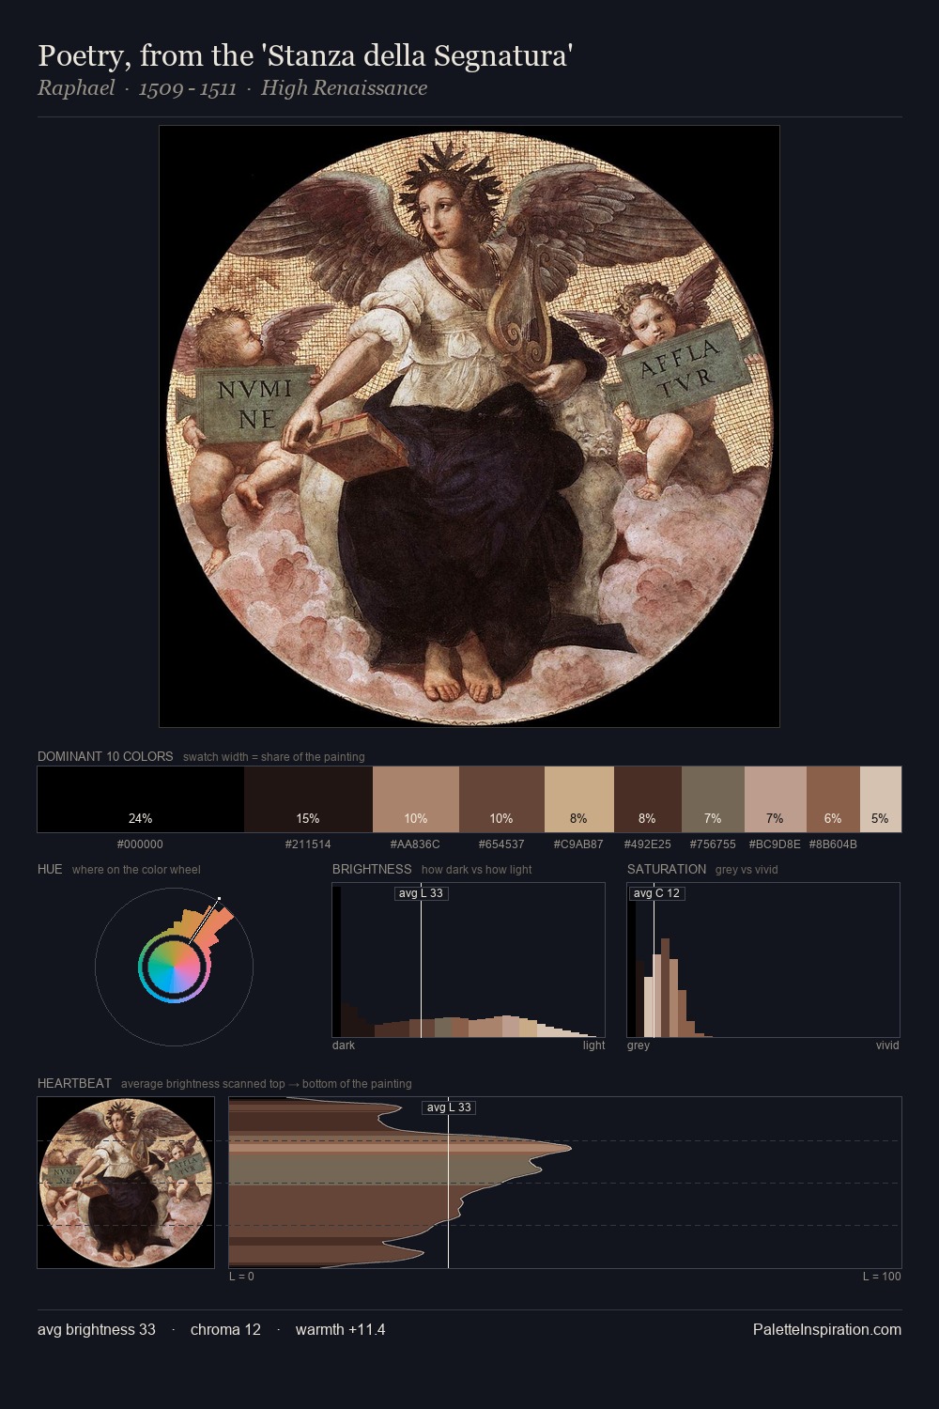Click the #C9AB87 hex code label
This screenshot has width=939, height=1409.
coord(579,844)
